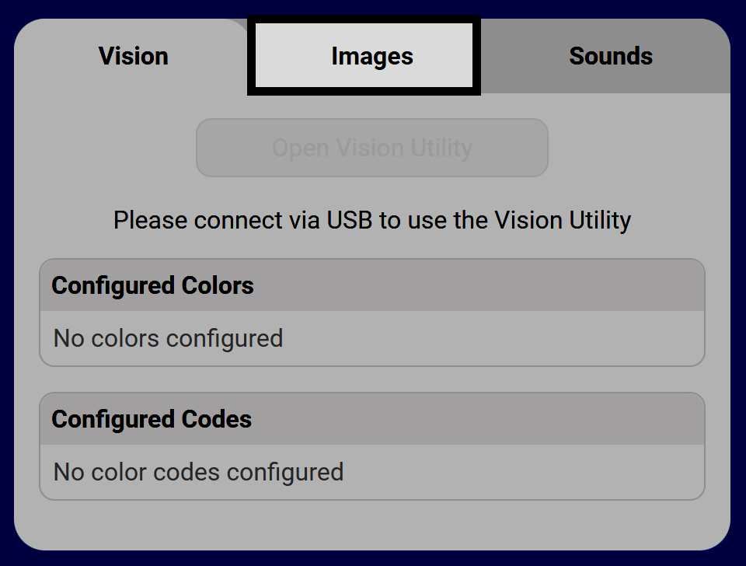The height and width of the screenshot is (566, 746).
Task: Focus the Configured Colors list body
Action: point(466,338)
